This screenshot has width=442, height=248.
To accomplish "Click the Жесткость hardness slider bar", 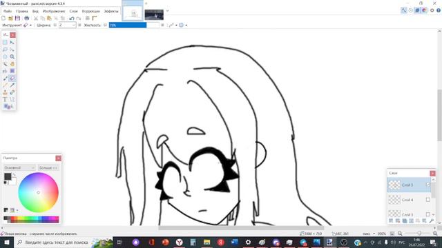I will coord(134,25).
